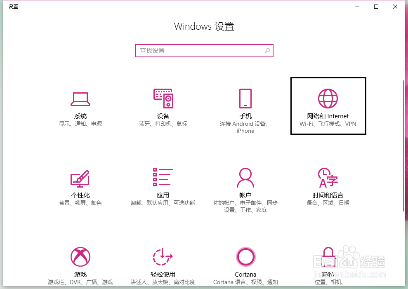Click the Wi-Fi、飞行模式、VPN description
408x289 pixels.
click(328, 124)
